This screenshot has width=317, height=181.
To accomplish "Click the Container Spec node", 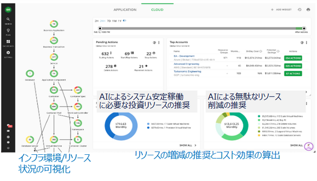I will [78, 90].
